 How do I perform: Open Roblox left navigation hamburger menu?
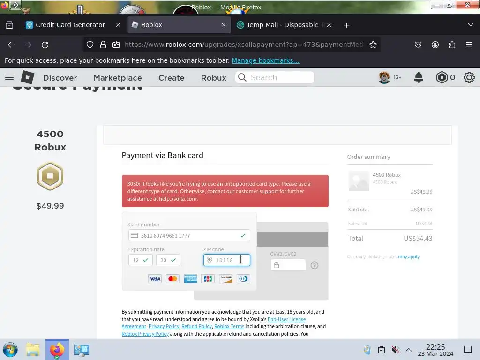(9, 77)
